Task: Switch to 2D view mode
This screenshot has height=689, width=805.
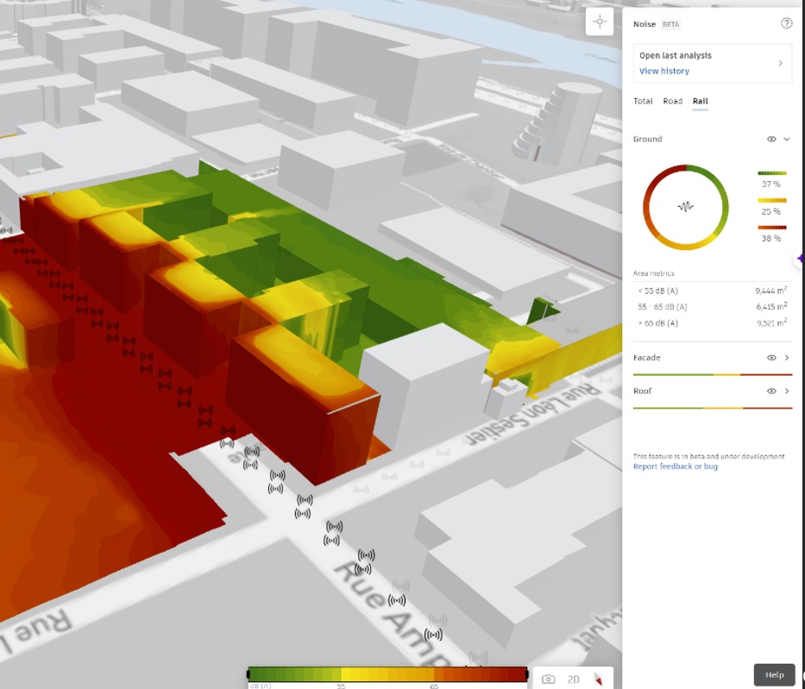Action: 573,680
